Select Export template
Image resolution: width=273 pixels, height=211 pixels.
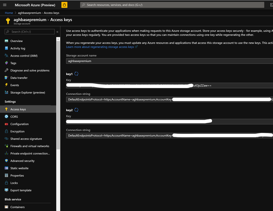point(28,190)
